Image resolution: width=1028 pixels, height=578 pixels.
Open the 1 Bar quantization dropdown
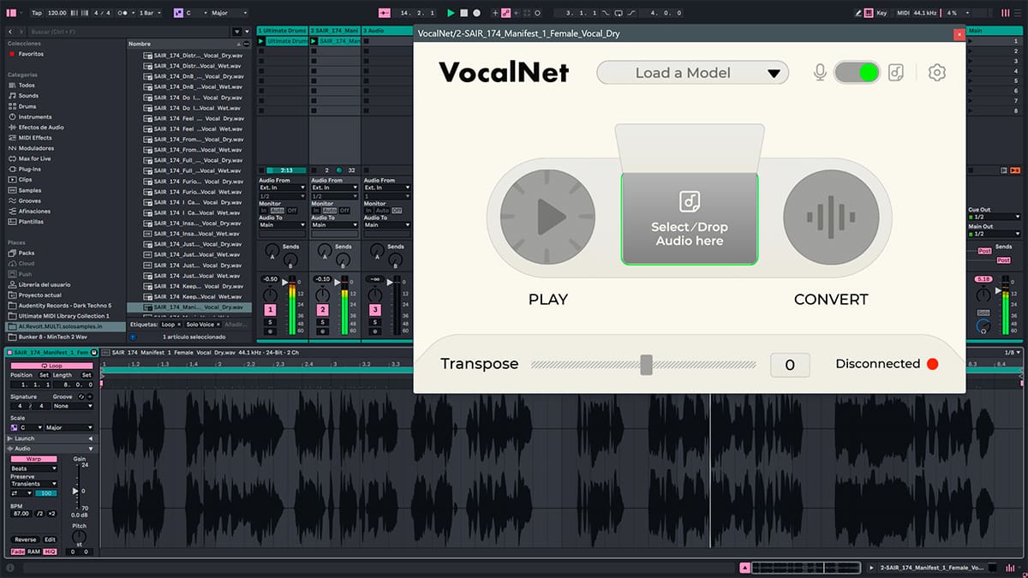151,13
